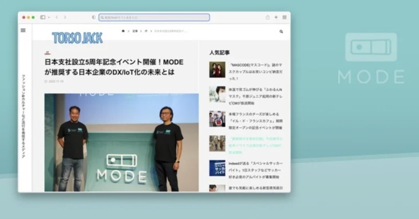Click the privacy shield icon
419x219 pixels.
coord(94,17)
